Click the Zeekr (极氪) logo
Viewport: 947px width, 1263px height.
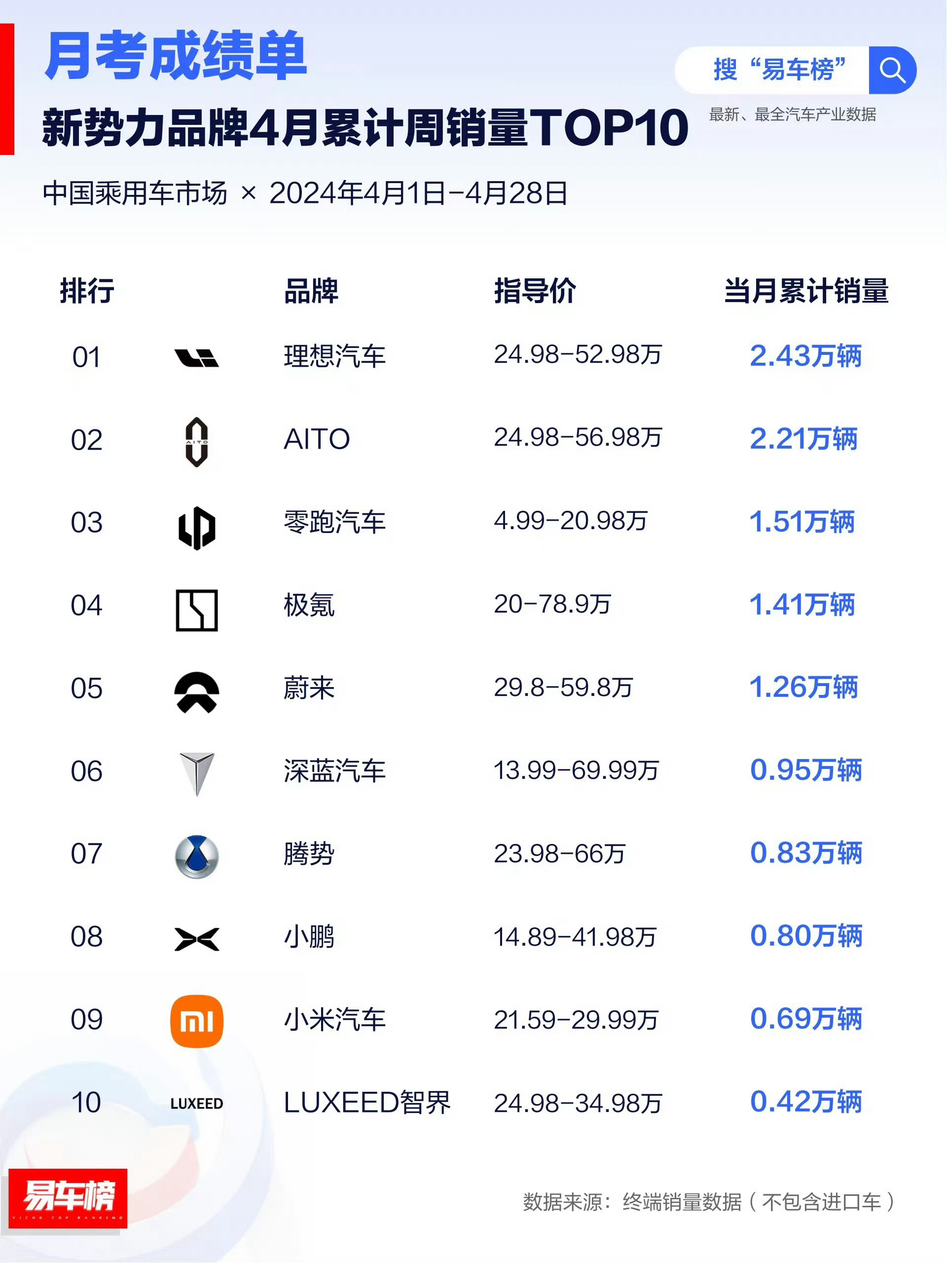pos(197,611)
